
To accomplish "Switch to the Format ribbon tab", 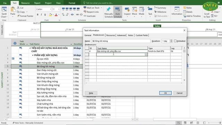I will [72, 3].
